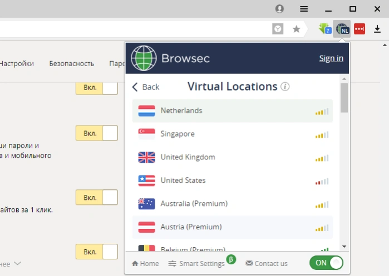Screen dimensions: 389x276
Task: Bookmark the page with the star icon
Action: [x=296, y=29]
